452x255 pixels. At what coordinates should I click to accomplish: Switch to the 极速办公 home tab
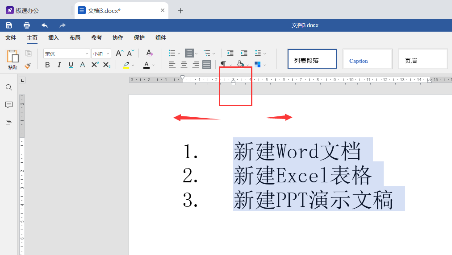(x=22, y=11)
